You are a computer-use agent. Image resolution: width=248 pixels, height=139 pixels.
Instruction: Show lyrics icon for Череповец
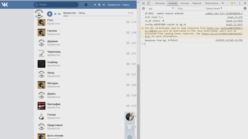(128, 53)
